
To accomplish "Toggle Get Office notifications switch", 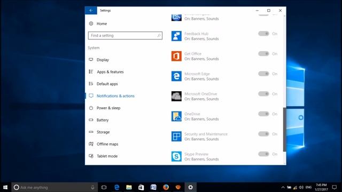I will [x=263, y=53].
